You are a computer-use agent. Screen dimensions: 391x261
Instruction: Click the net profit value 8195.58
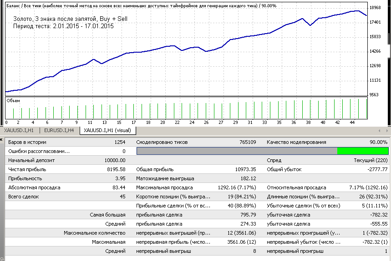(x=116, y=169)
